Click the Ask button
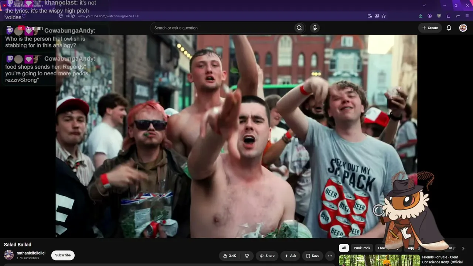The image size is (473, 266). (x=290, y=256)
